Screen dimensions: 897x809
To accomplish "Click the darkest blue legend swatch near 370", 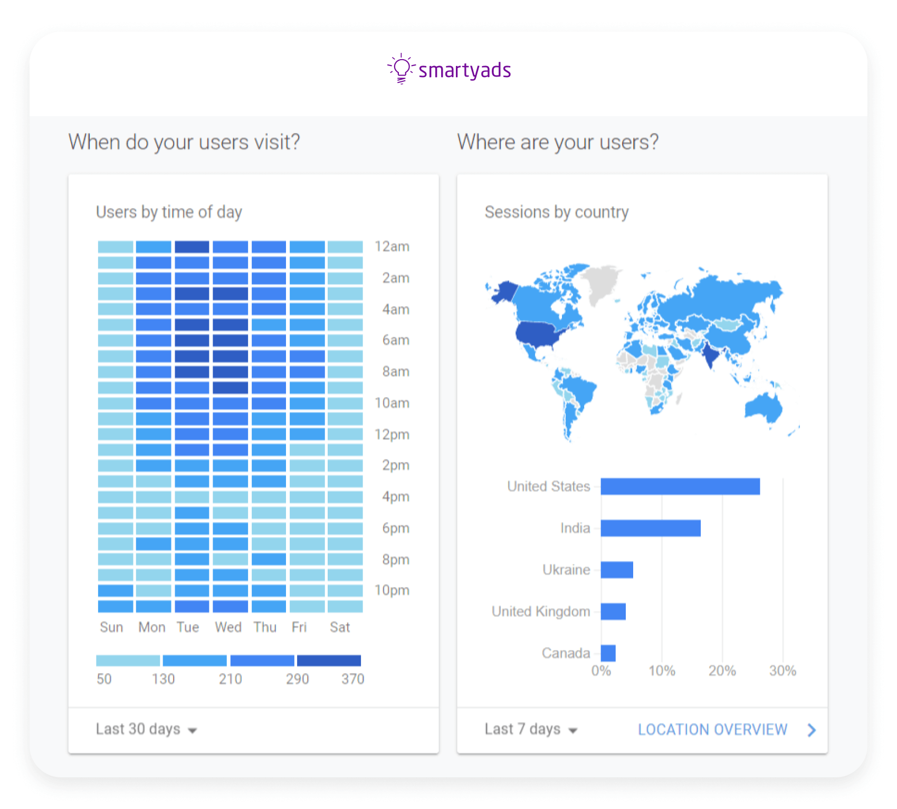I will (x=329, y=661).
